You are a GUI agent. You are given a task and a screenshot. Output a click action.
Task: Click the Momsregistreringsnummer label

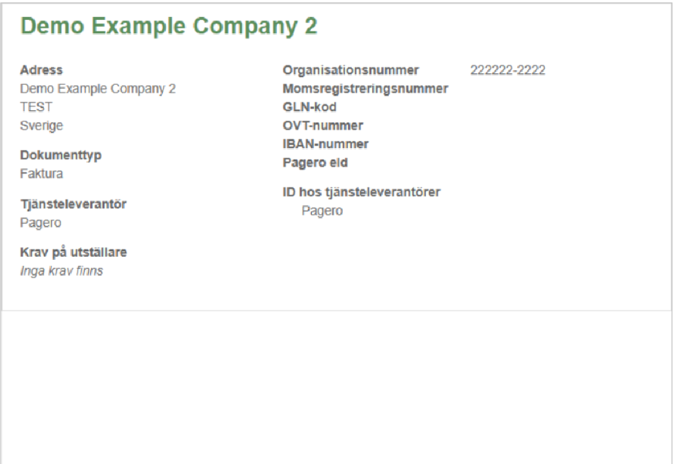tap(365, 89)
